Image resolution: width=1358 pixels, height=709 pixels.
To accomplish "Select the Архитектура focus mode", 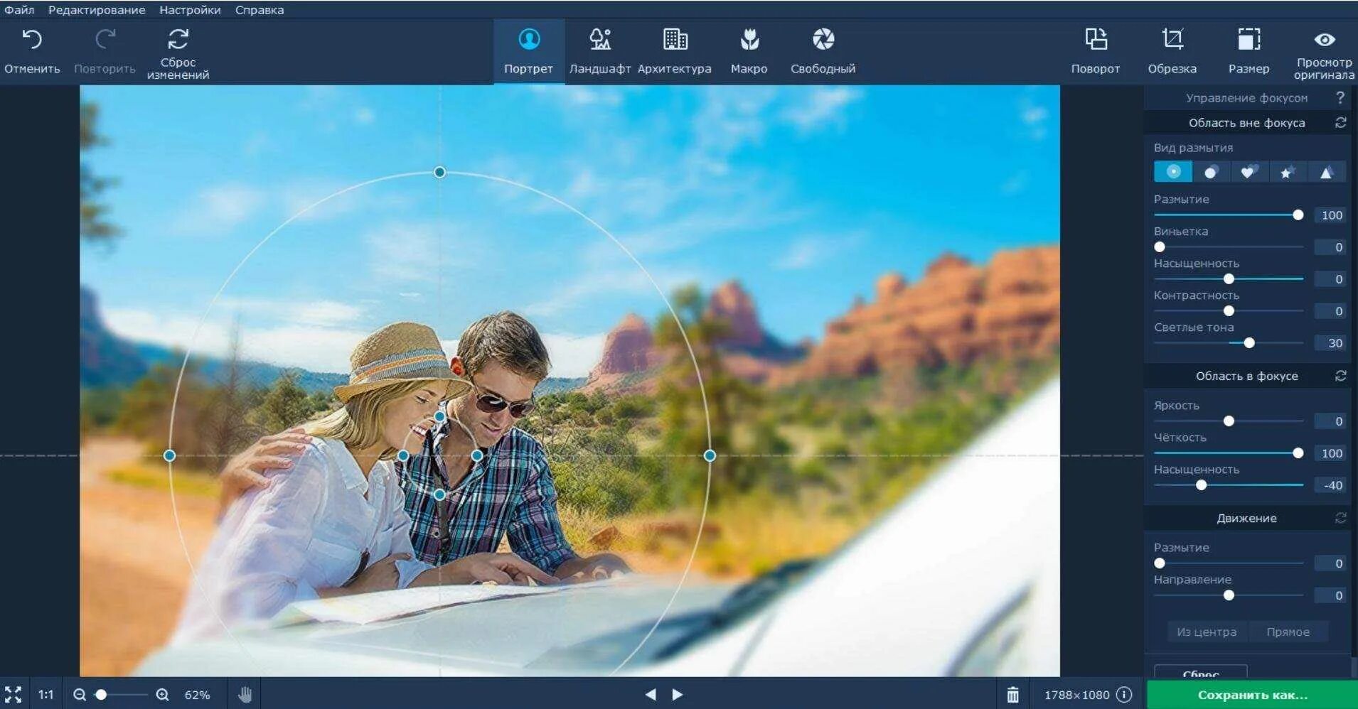I will point(674,51).
